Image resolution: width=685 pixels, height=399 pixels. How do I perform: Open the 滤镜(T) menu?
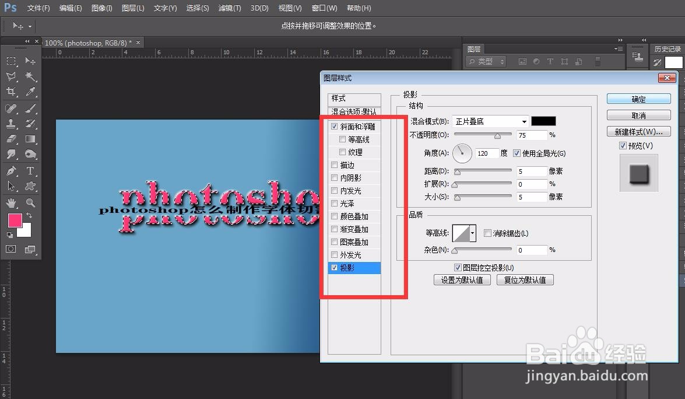[229, 8]
